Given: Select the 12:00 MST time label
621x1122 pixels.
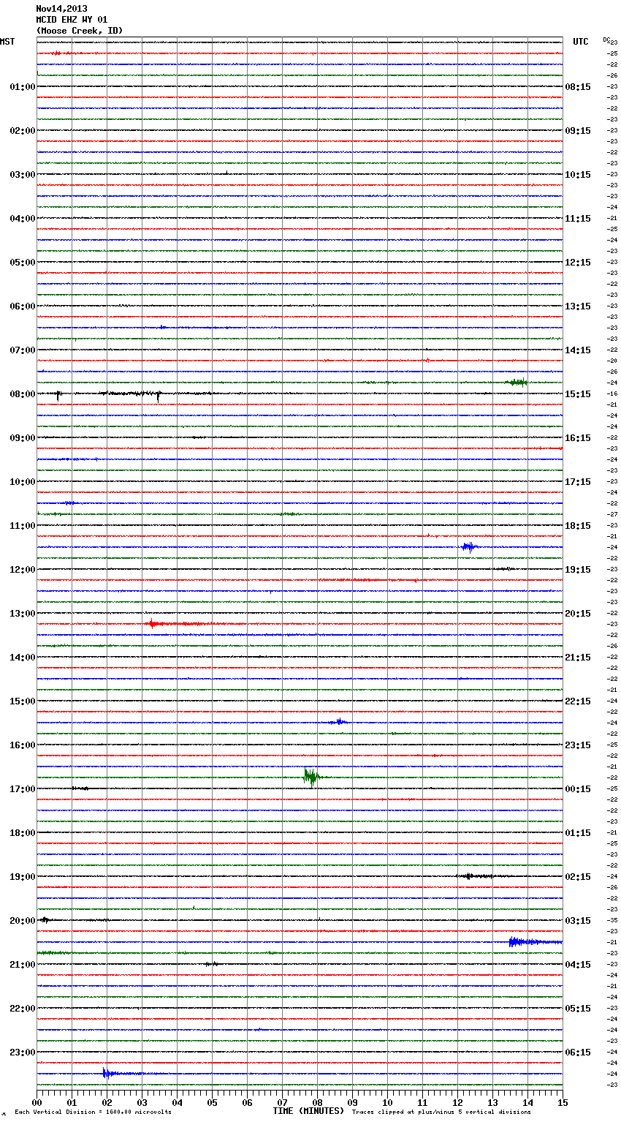Looking at the screenshot, I should pyautogui.click(x=22, y=570).
